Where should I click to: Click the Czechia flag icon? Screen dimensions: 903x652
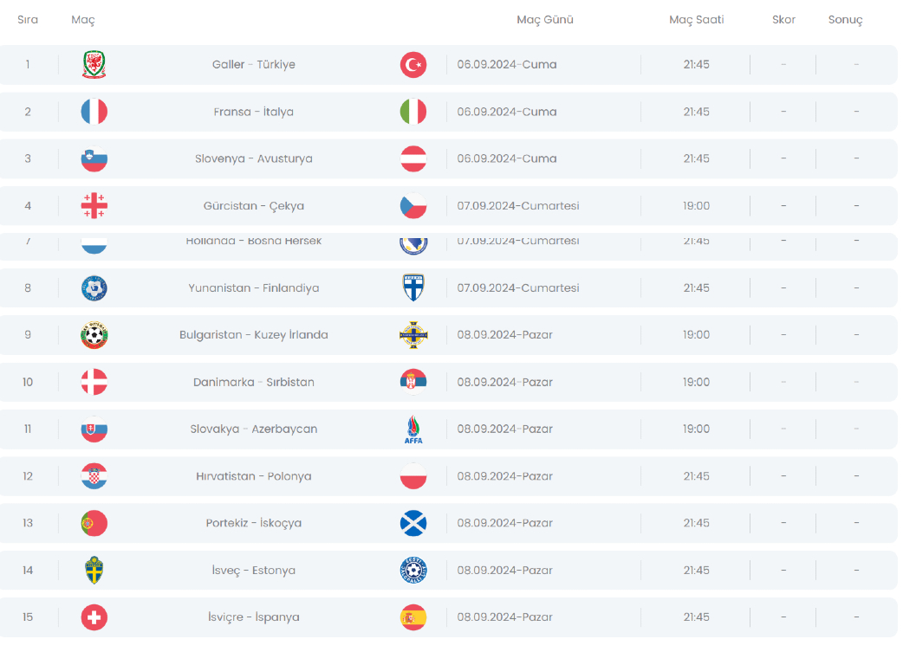tap(413, 206)
